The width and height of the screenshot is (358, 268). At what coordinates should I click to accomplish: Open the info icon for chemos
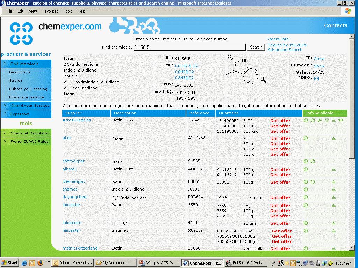pos(306,189)
